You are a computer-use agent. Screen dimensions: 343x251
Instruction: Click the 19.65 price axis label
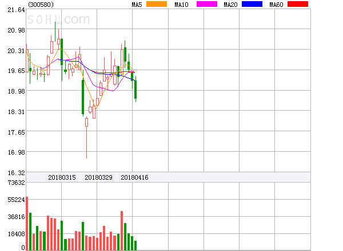16,71
